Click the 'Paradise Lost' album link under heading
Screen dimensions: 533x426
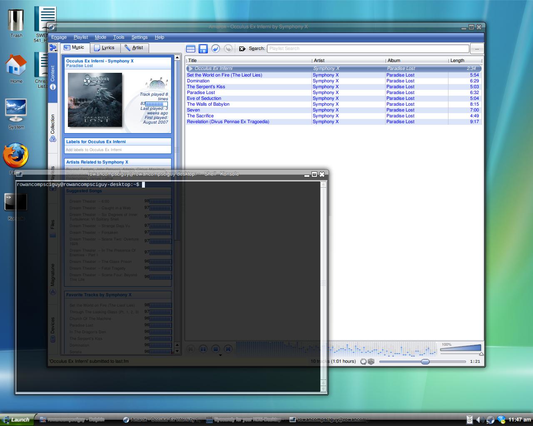[x=80, y=66]
